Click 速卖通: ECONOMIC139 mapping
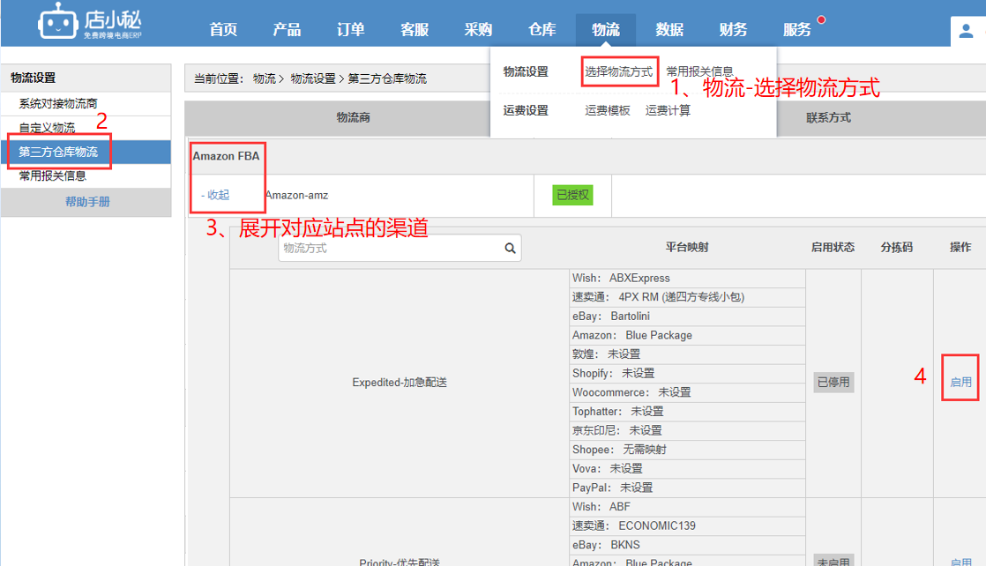Viewport: 986px width, 566px height. pos(634,525)
